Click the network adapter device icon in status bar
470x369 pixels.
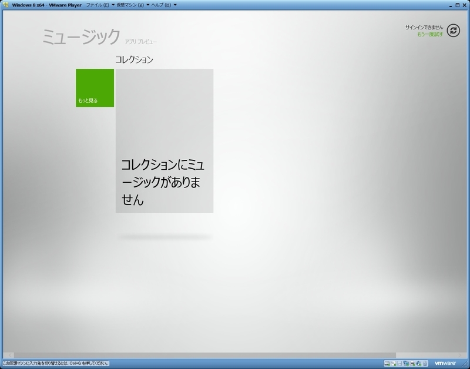coord(406,363)
